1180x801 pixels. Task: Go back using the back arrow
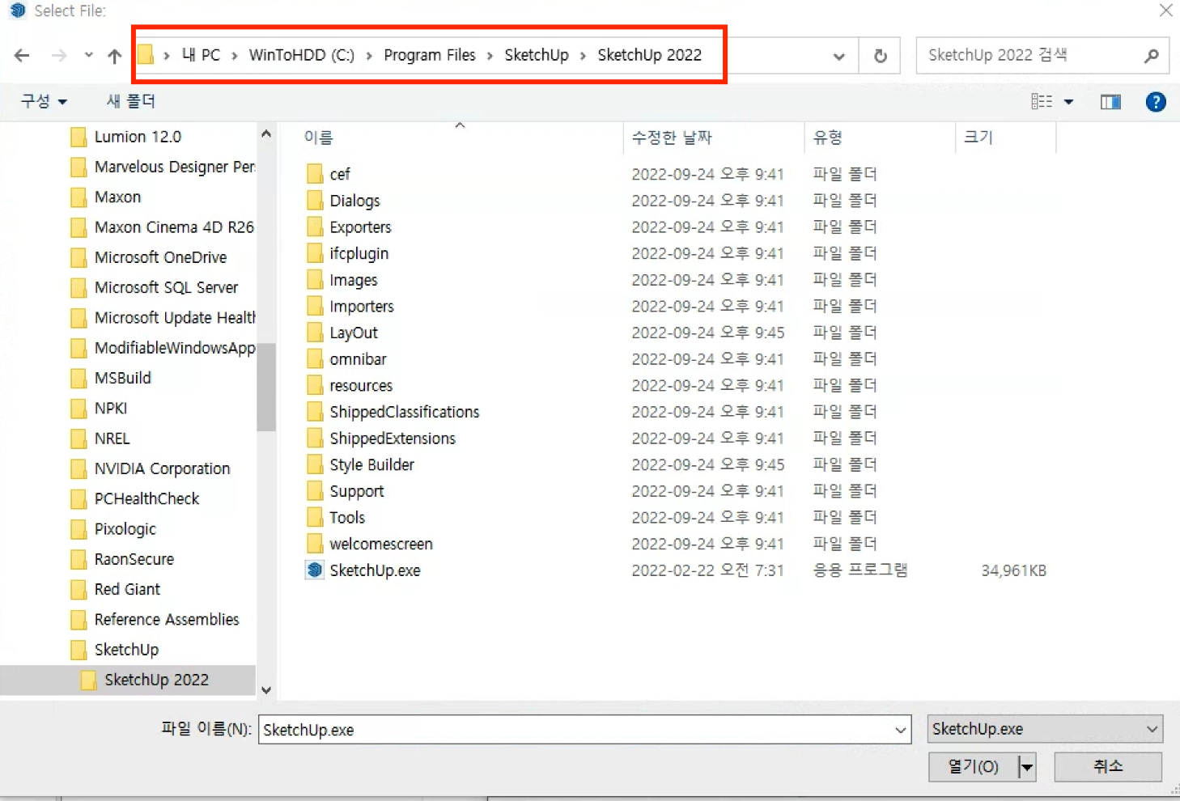tap(22, 55)
